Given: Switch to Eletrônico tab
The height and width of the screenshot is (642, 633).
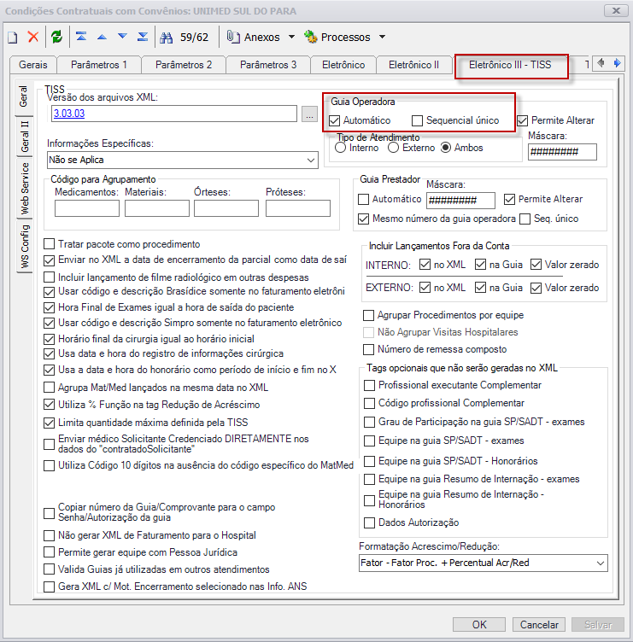Looking at the screenshot, I should point(343,65).
